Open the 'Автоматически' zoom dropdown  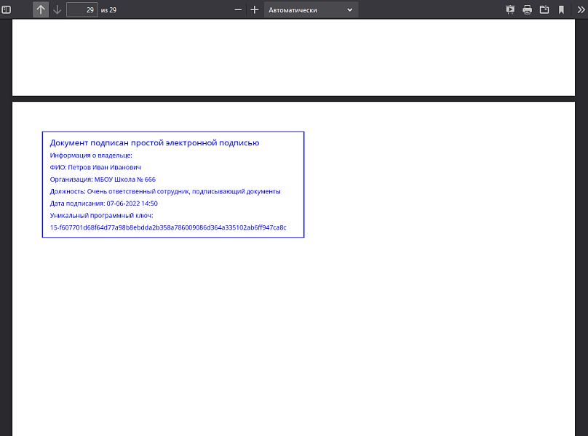pos(311,9)
